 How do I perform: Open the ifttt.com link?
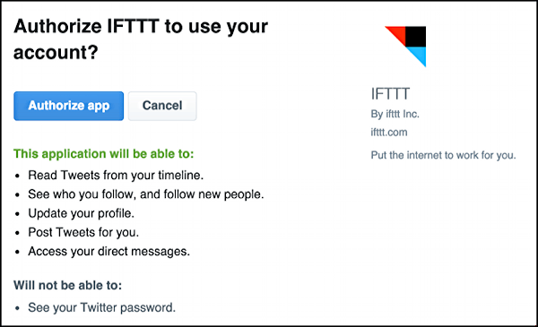point(389,133)
